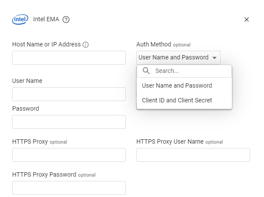Click the Intel EMA title text
264x197 pixels.
[x=46, y=20]
